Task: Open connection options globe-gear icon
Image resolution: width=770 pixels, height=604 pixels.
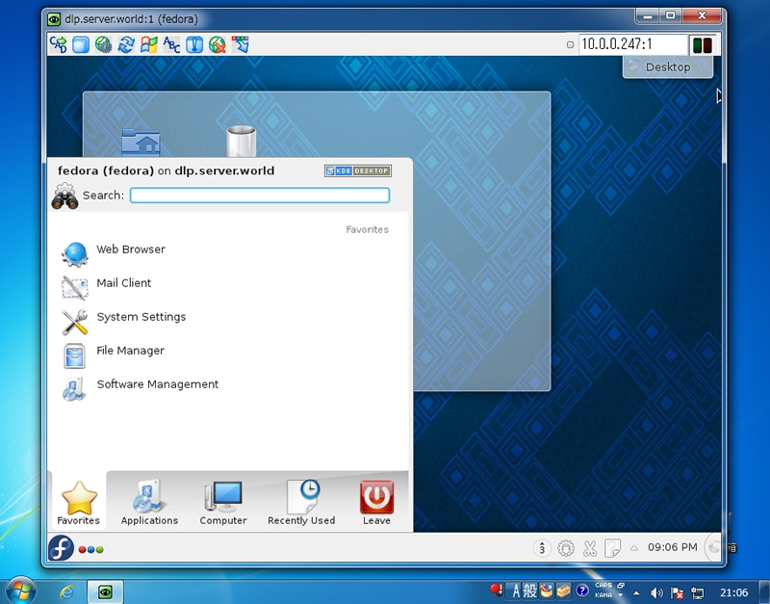Action: (x=104, y=44)
